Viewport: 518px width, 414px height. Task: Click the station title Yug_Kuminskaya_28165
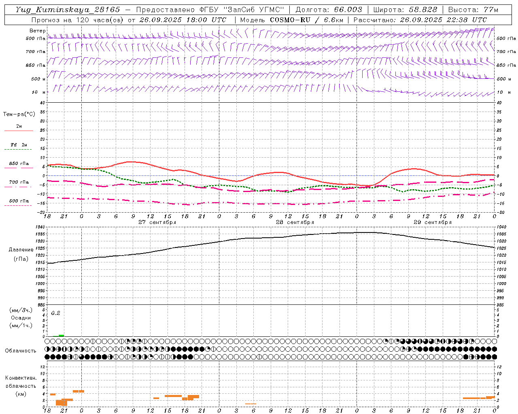(x=68, y=10)
